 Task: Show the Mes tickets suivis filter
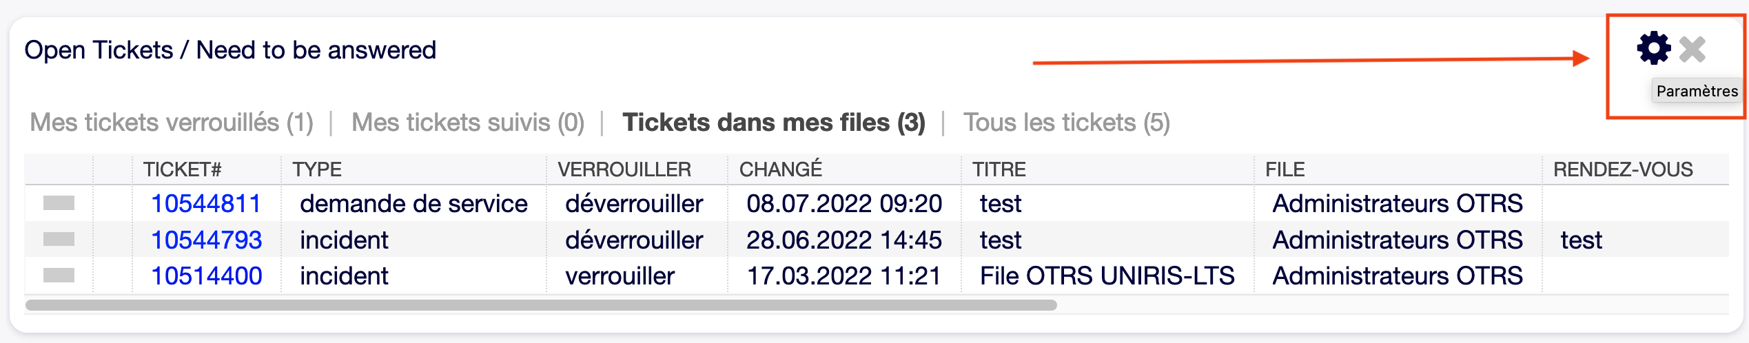click(x=468, y=123)
